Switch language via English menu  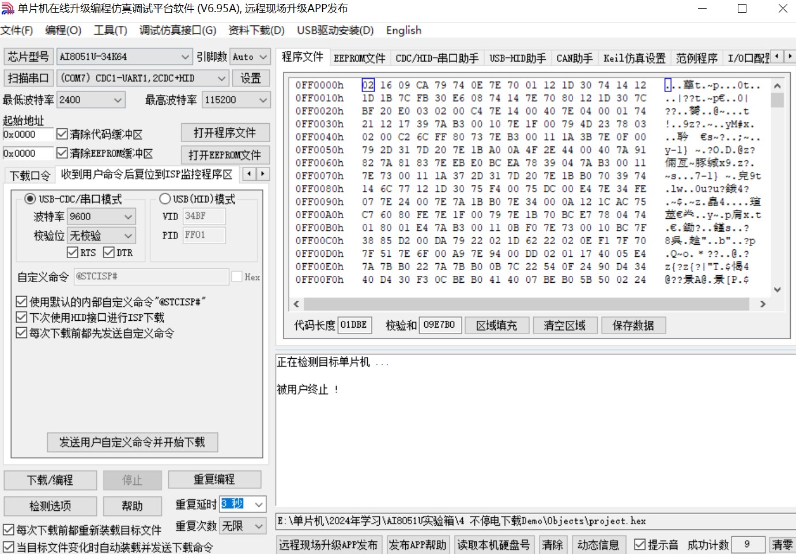pos(403,31)
